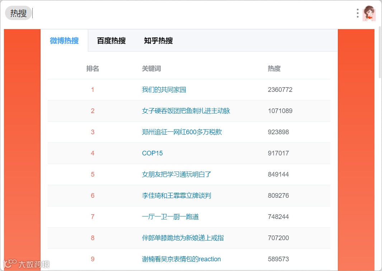Click the vertical scrollbar thumb at right
The image size is (382, 271).
coord(380,52)
